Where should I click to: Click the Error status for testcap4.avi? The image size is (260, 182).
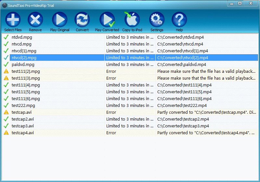point(111,133)
